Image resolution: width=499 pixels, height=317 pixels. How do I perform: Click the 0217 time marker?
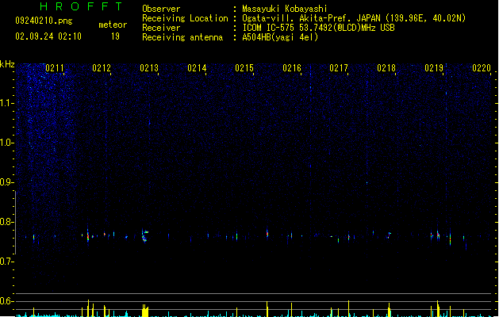tap(339, 68)
